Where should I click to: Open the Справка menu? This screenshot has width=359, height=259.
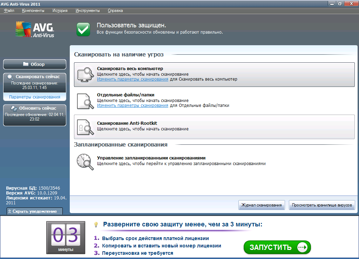point(115,11)
